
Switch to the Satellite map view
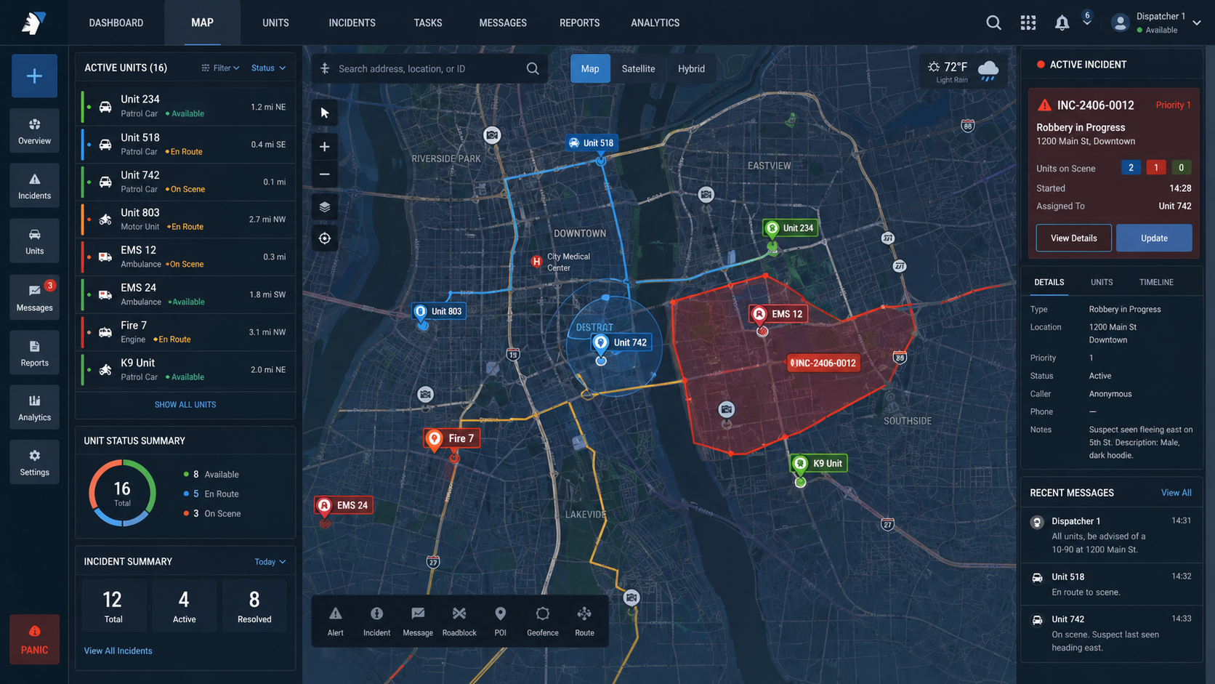[x=638, y=68]
